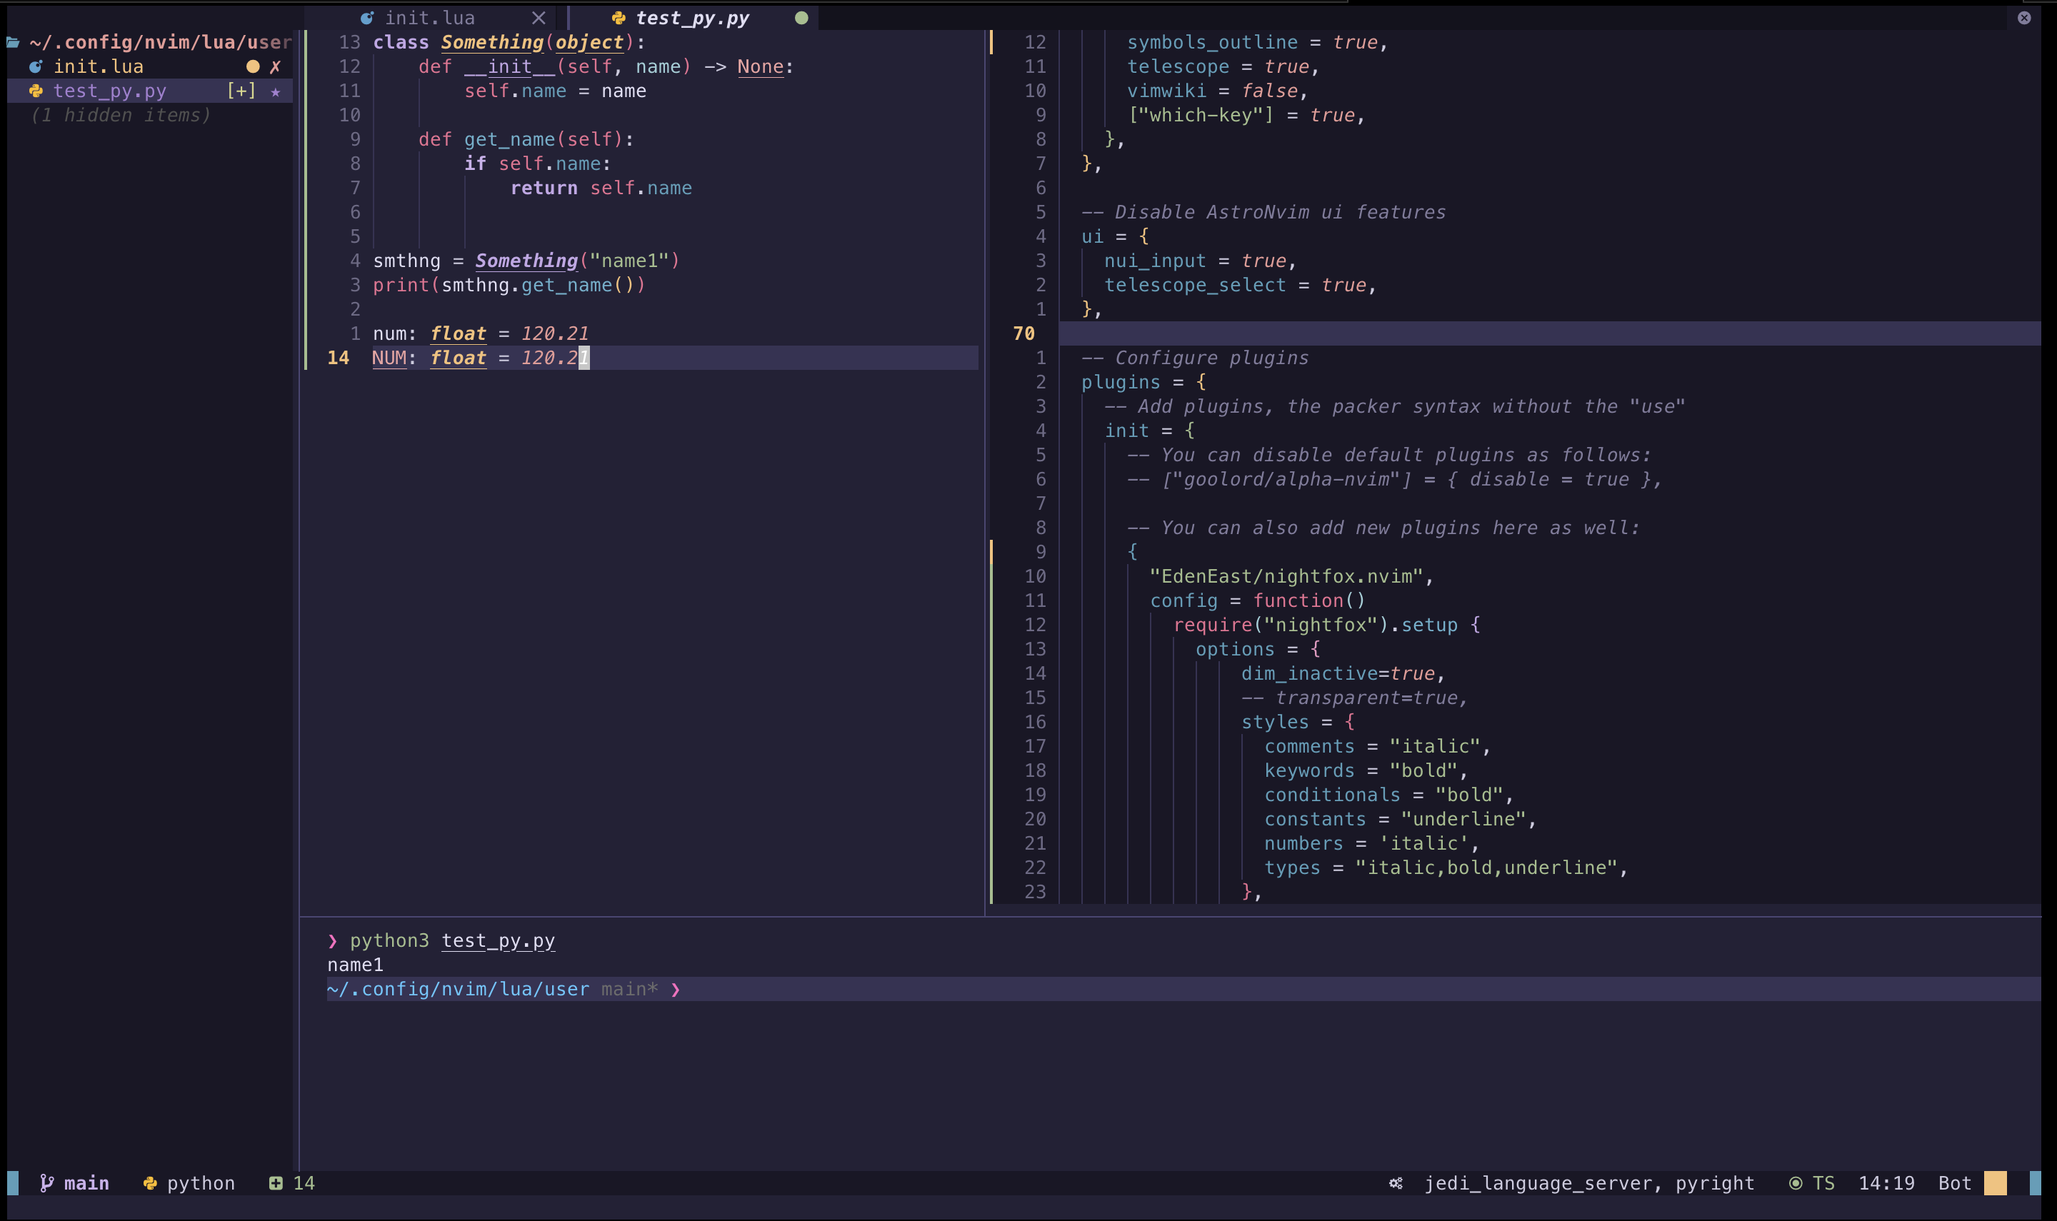Click the X error marker beside init.lua
Screen dimensions: 2057x1221
pos(276,66)
